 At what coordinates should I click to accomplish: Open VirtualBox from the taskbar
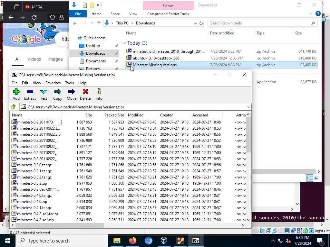[164, 241]
